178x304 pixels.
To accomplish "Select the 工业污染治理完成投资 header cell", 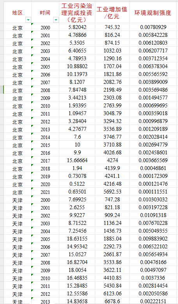I will [x=77, y=13].
